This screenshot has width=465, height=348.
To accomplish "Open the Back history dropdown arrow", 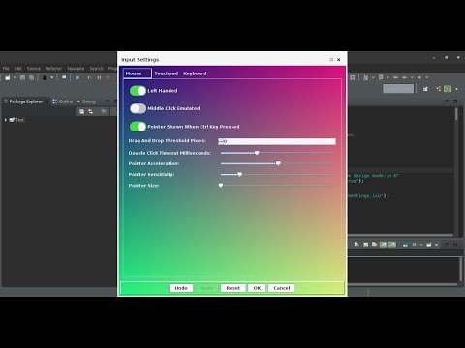I will click(x=411, y=77).
